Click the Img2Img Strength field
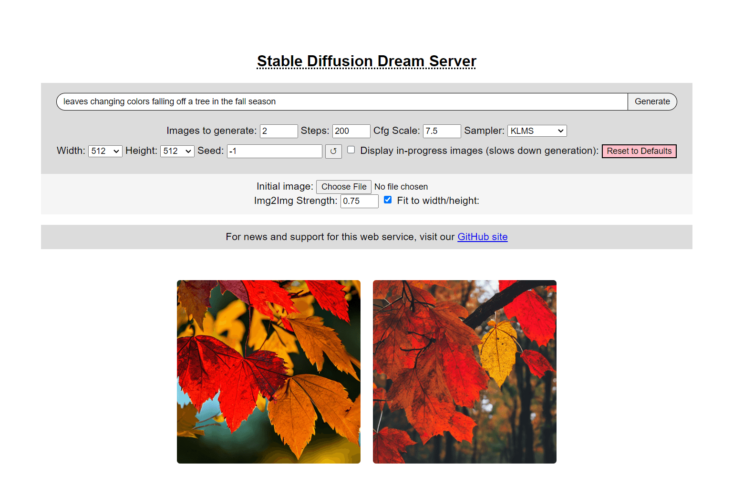The width and height of the screenshot is (743, 495). click(x=360, y=201)
